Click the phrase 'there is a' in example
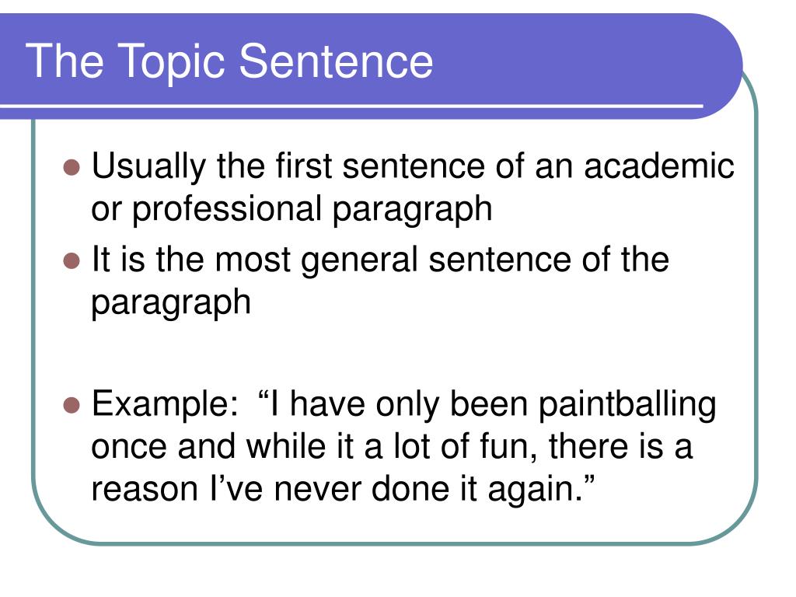The height and width of the screenshot is (597, 796). (x=620, y=447)
